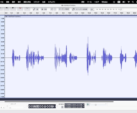Open the Wi-Fi status menu icon
Screen dimensions: 137x113
click(129, 2)
